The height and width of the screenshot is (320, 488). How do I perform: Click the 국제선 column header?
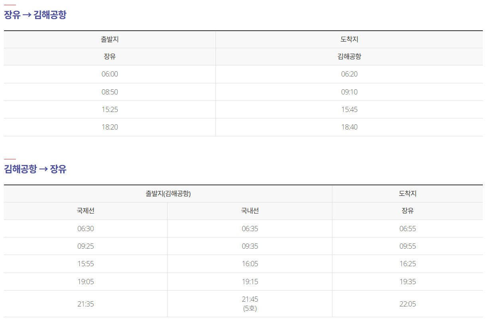pos(85,211)
